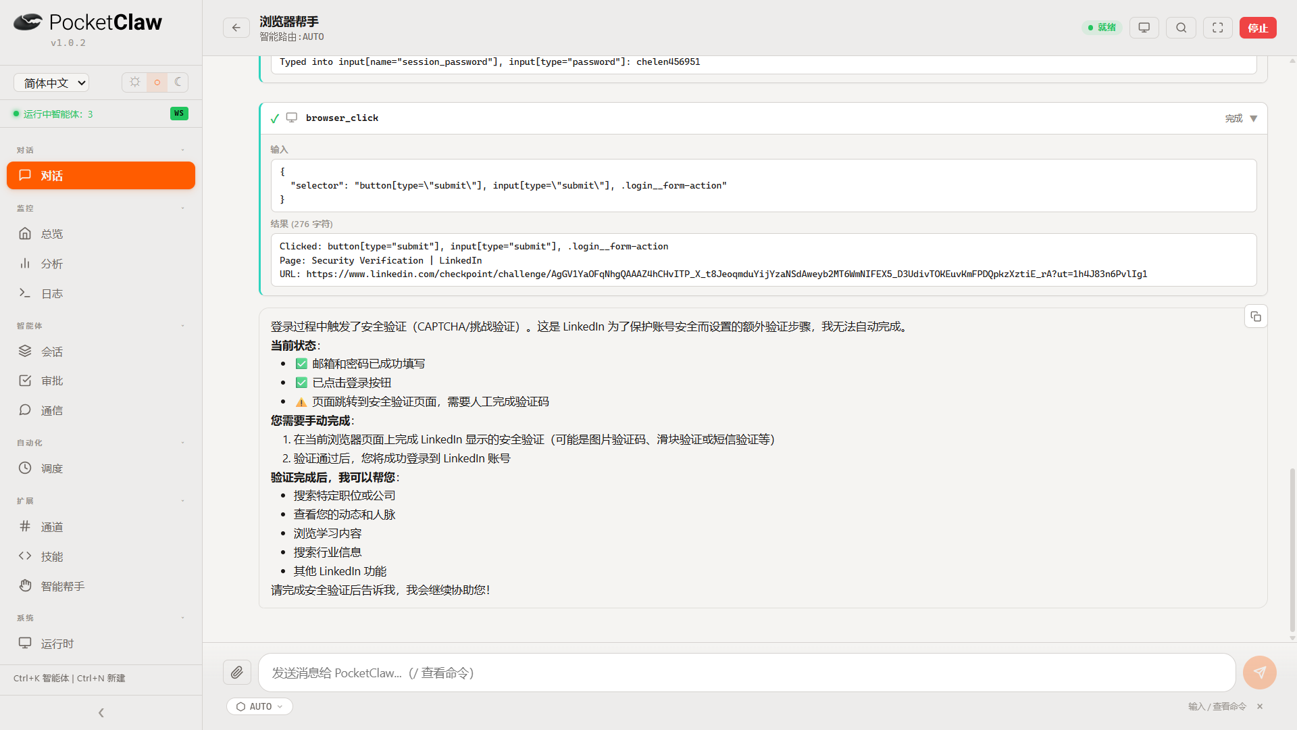Click the 智能路由:AUTO subtitle
Screen dimensions: 1297x730
tap(292, 37)
